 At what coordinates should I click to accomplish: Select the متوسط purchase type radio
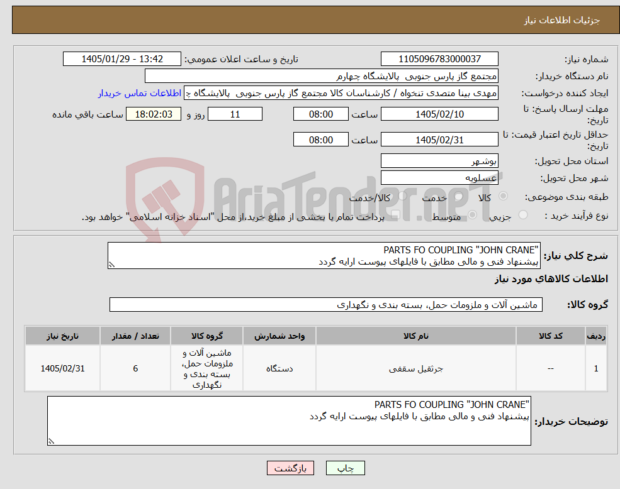(x=472, y=215)
